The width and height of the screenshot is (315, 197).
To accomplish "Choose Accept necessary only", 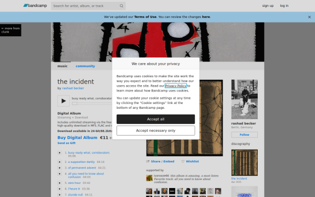I will 156,131.
